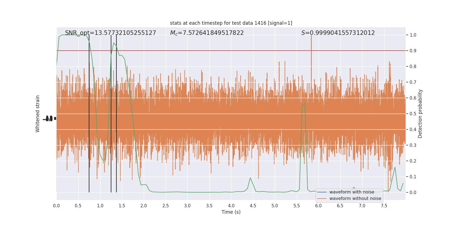Click the 0.8 detection probability tick label
Screen dimensions: 451x225
pyautogui.click(x=413, y=67)
